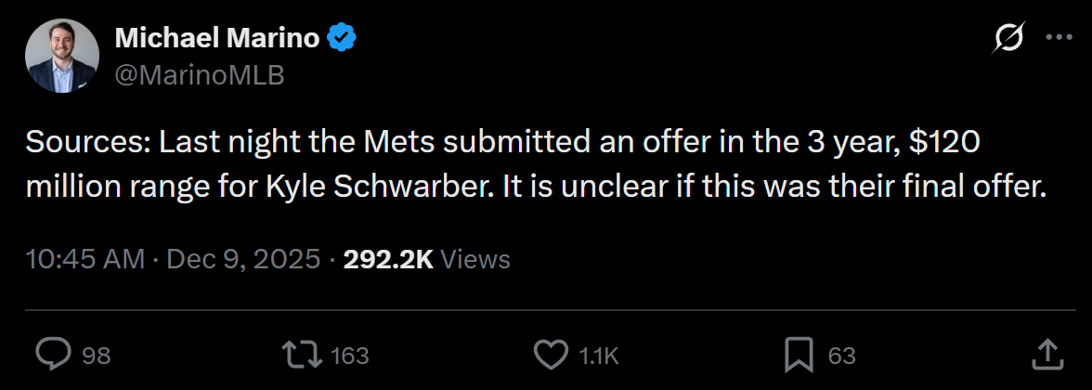This screenshot has height=390, width=1092.
Task: Click the 163 reposts count
Action: (x=349, y=356)
